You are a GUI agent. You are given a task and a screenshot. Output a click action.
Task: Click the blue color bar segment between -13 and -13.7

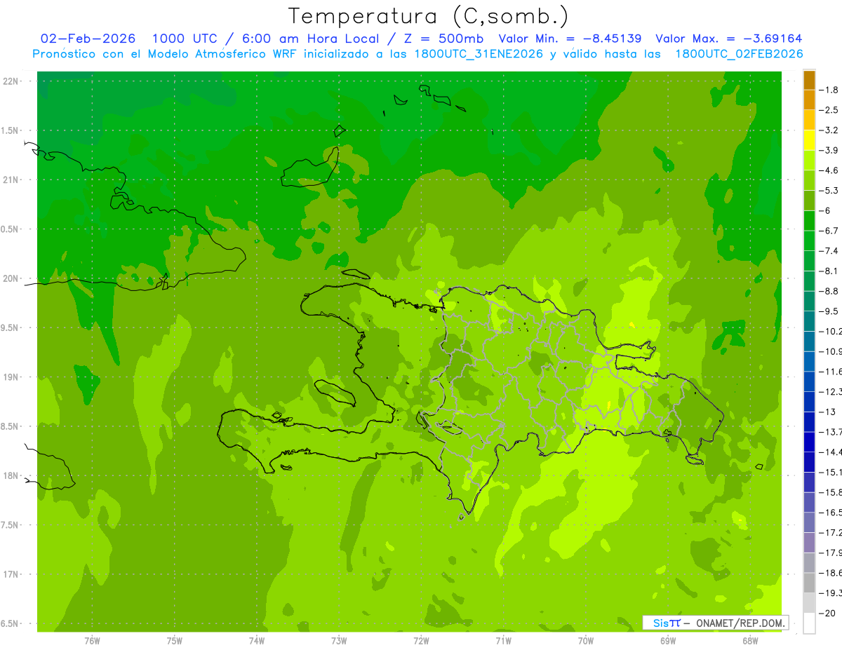click(x=809, y=421)
